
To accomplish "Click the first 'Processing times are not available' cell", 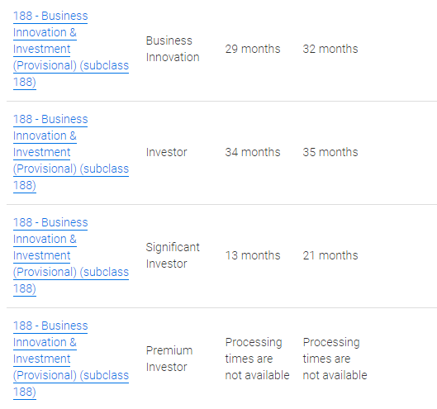I will (257, 359).
